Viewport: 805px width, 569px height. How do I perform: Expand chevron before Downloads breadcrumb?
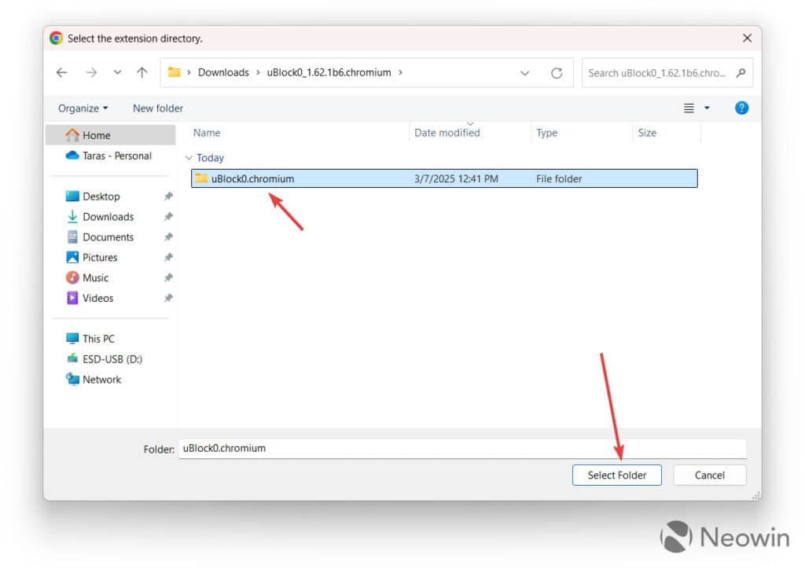click(x=189, y=72)
